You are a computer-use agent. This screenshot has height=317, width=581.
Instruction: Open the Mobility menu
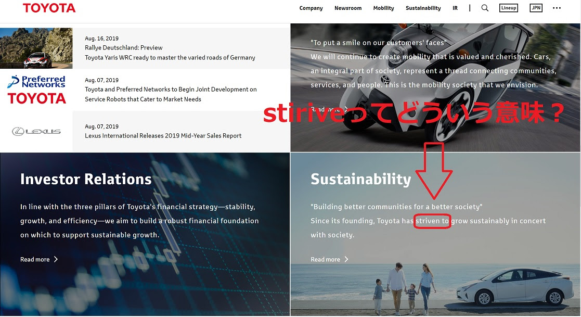[x=383, y=8]
